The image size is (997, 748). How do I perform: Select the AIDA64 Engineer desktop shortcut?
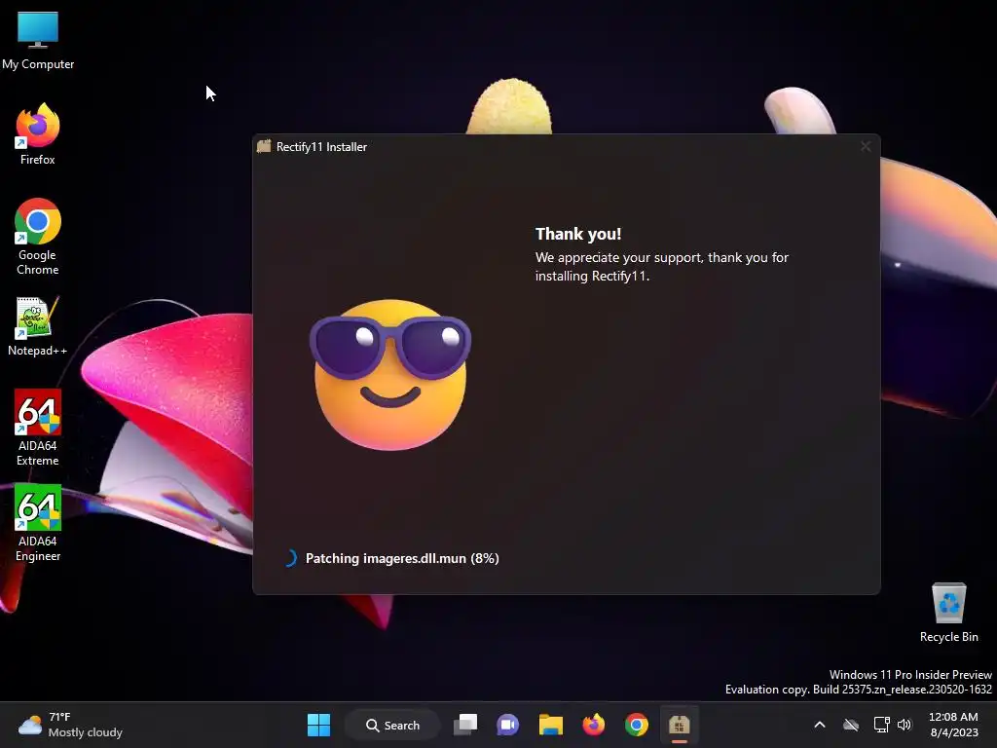coord(38,523)
